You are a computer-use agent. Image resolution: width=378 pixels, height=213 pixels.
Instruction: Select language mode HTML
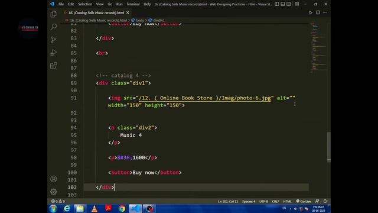tap(288, 201)
